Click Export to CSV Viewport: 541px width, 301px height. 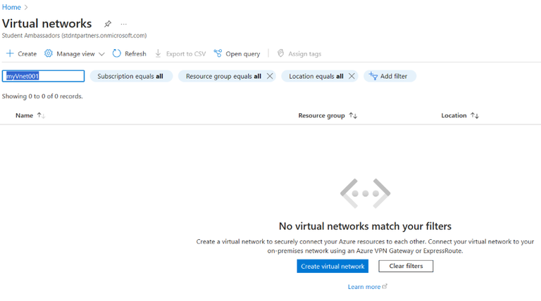point(180,53)
